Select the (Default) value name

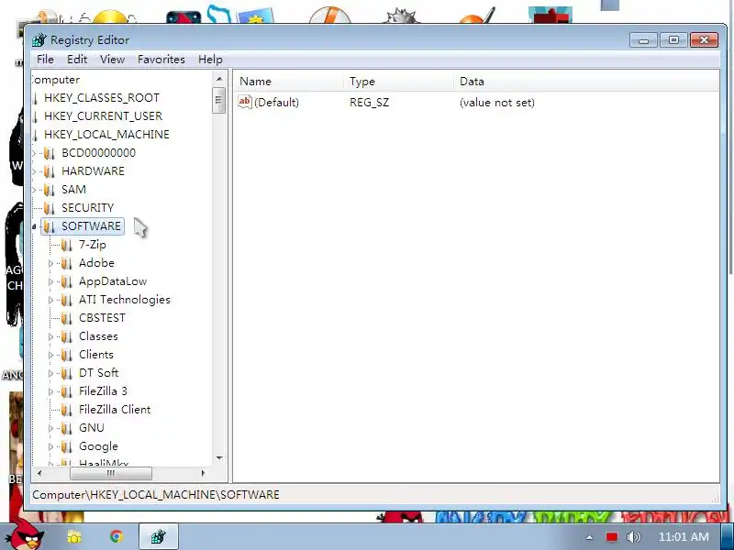pyautogui.click(x=276, y=103)
